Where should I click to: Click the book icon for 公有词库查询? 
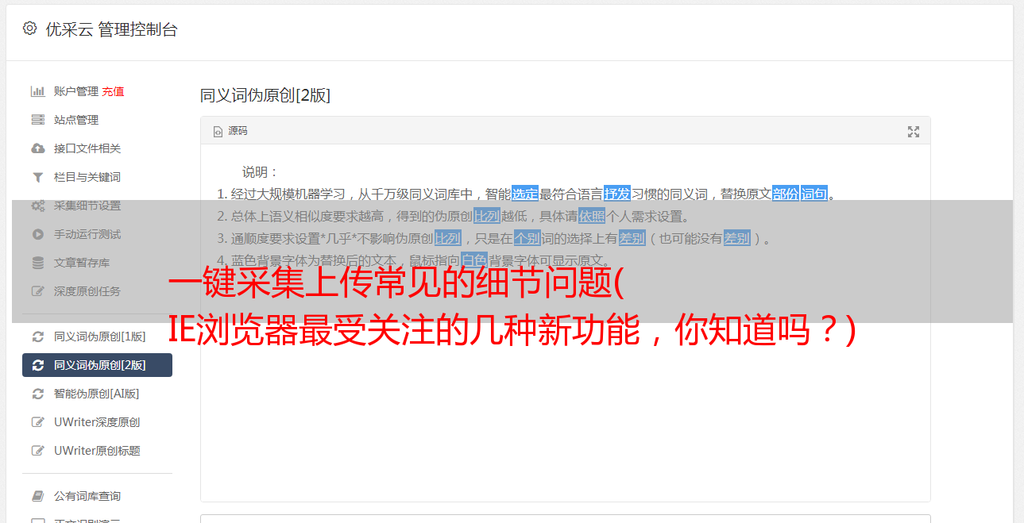tap(37, 496)
